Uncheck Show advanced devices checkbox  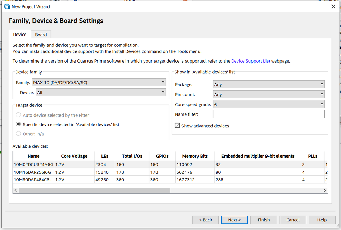pos(177,126)
